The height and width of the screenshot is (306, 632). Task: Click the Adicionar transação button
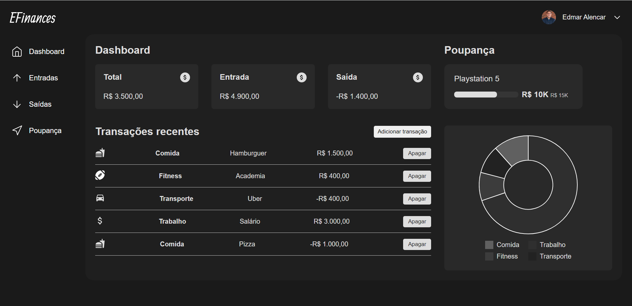tap(402, 131)
